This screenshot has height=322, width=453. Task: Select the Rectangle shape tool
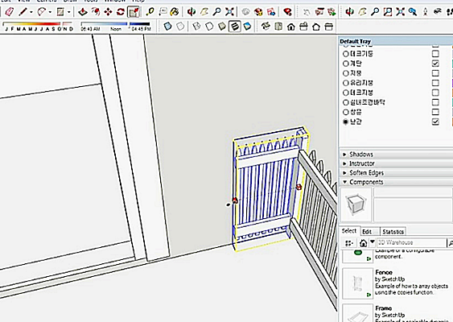pyautogui.click(x=60, y=11)
